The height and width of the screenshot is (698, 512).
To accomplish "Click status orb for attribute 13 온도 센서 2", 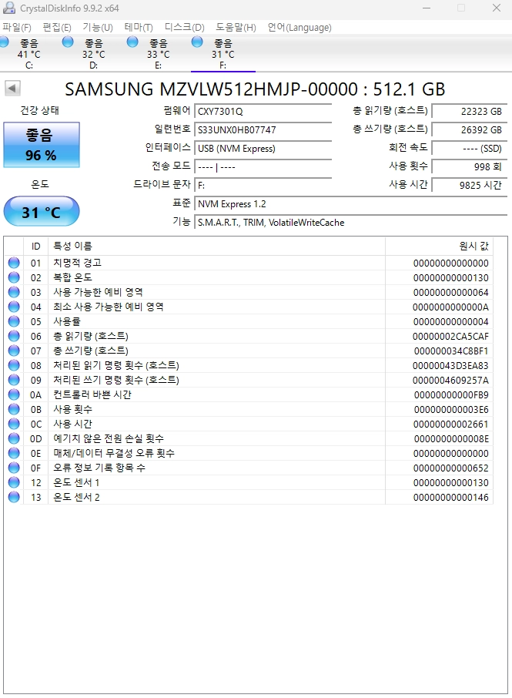I will 14,497.
